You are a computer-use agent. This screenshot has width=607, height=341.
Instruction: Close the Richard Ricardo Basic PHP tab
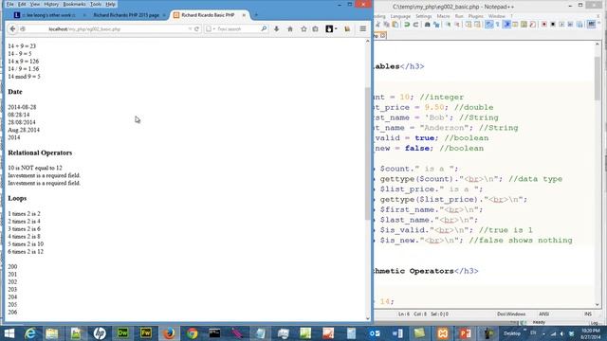244,15
